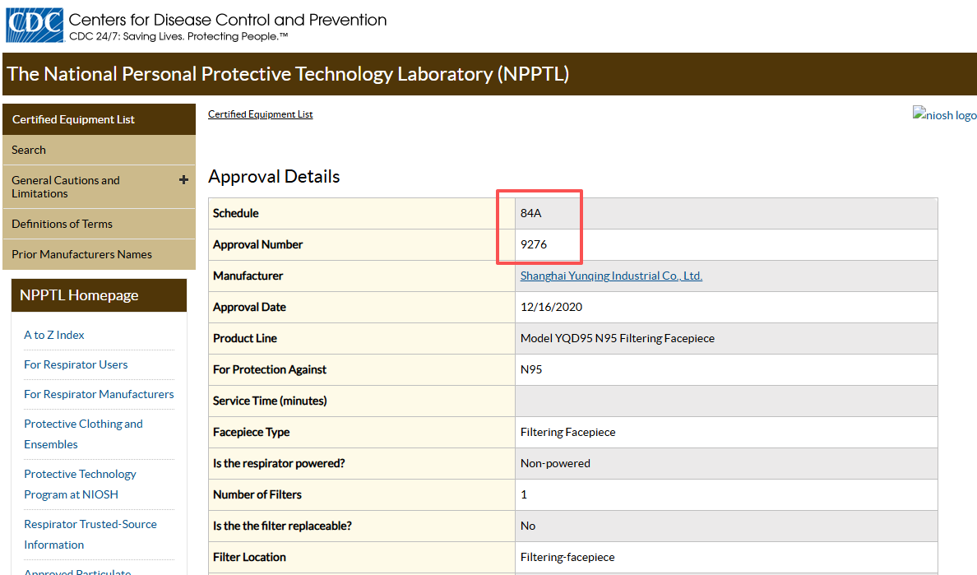This screenshot has height=575, width=977.
Task: Open Definitions of Terms
Action: tap(99, 224)
